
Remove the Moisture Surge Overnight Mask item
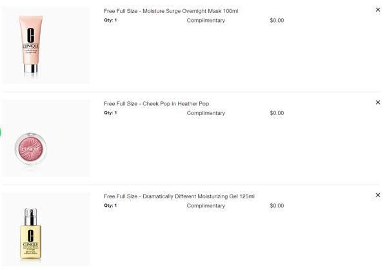(377, 10)
